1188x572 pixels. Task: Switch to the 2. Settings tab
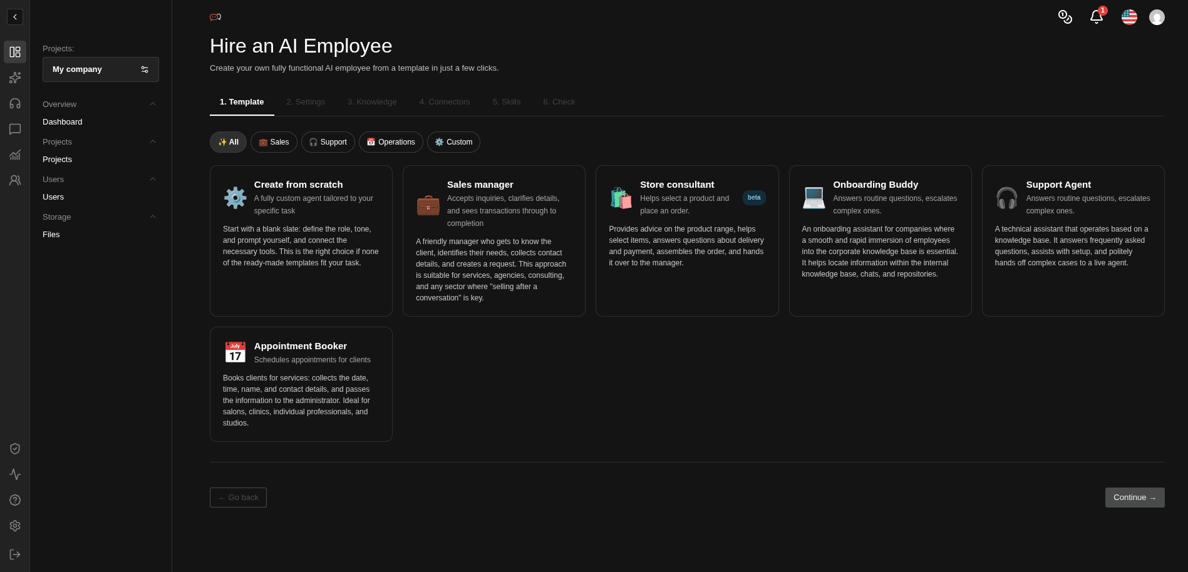[306, 102]
